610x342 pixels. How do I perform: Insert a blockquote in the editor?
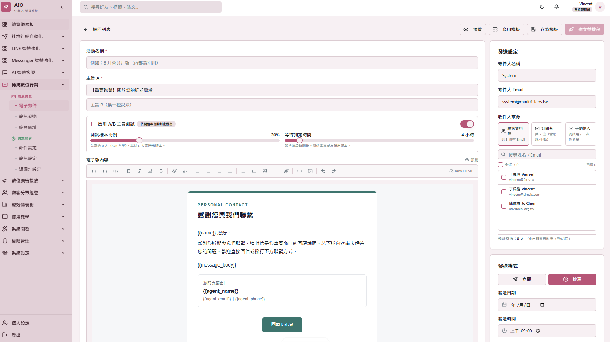[265, 171]
